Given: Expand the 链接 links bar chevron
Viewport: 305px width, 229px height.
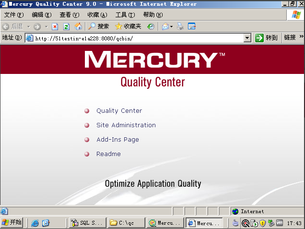Looking at the screenshot, I should coord(301,36).
